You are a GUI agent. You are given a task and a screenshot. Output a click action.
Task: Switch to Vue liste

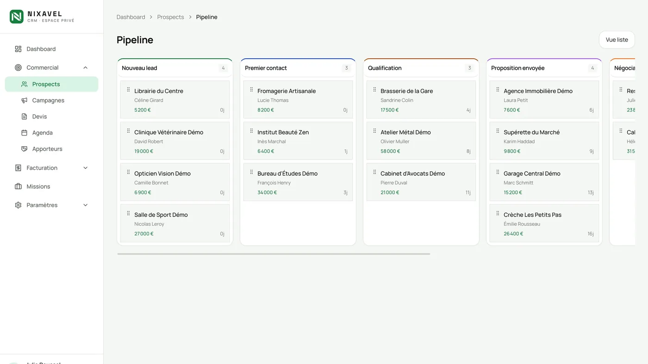point(617,40)
